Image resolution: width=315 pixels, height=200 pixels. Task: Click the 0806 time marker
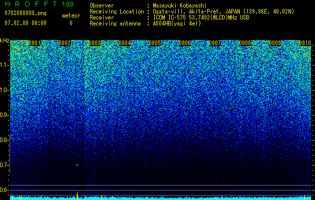(x=185, y=43)
